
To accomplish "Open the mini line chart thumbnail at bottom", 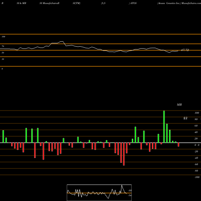I will pos(99,193).
